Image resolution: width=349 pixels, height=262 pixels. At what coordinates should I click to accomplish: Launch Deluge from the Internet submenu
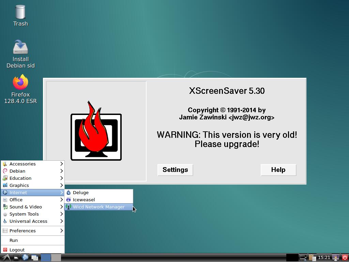tap(98, 192)
